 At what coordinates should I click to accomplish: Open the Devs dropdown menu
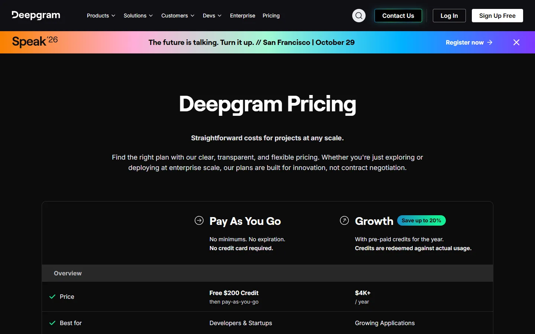pyautogui.click(x=212, y=16)
